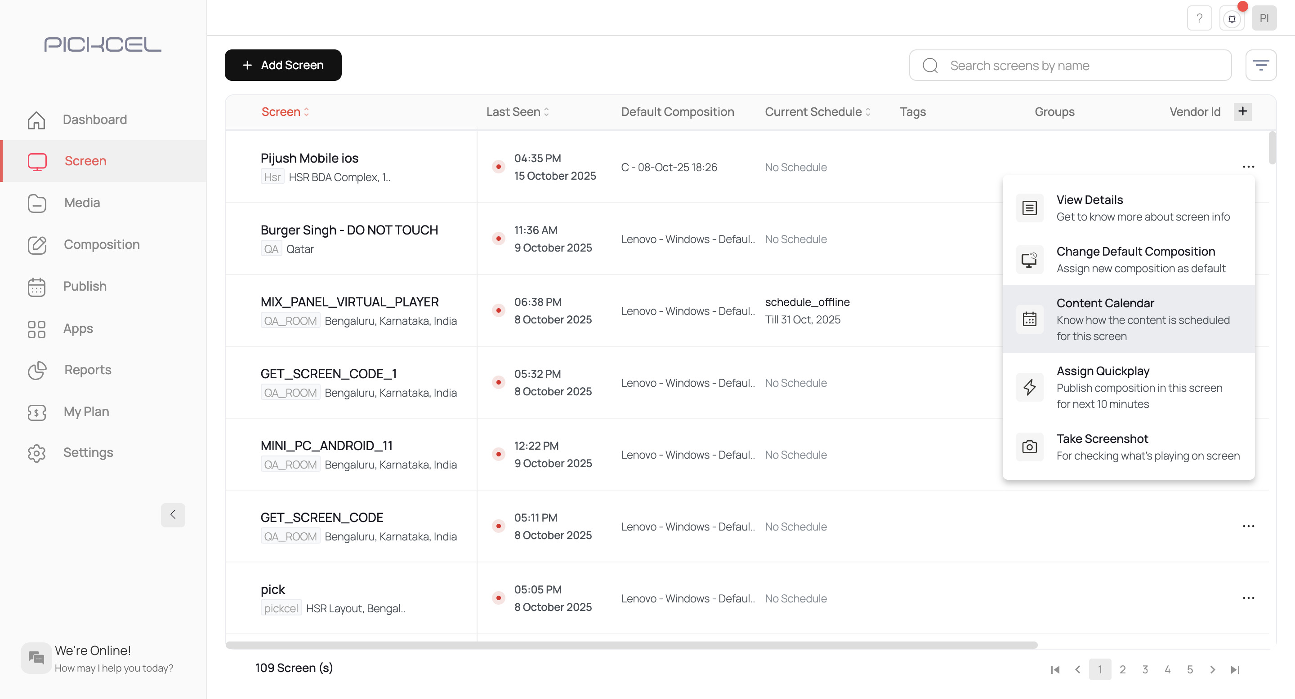
Task: Click the PI profile avatar
Action: 1265,18
